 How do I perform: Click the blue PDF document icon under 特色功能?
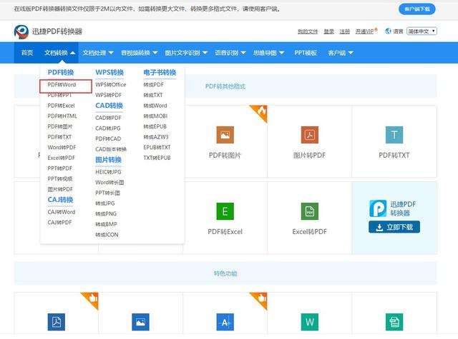coord(57,322)
